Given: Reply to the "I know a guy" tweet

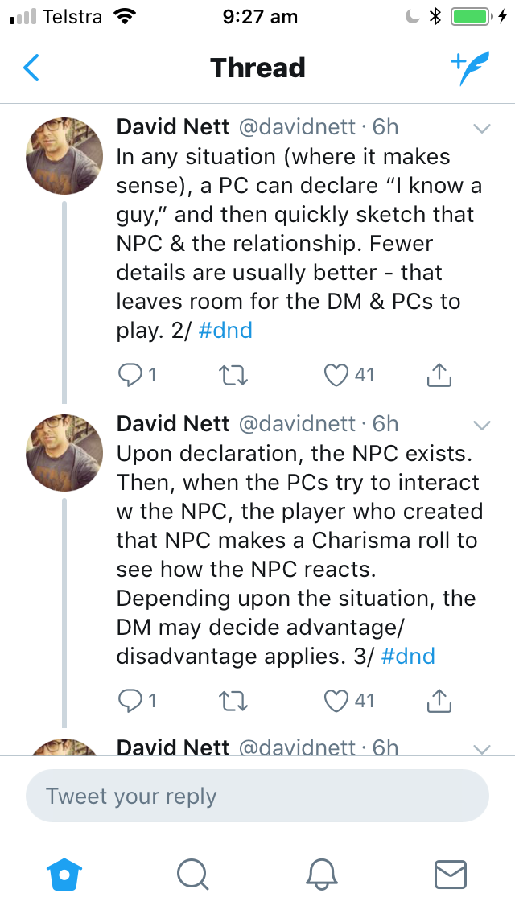Looking at the screenshot, I should [130, 374].
